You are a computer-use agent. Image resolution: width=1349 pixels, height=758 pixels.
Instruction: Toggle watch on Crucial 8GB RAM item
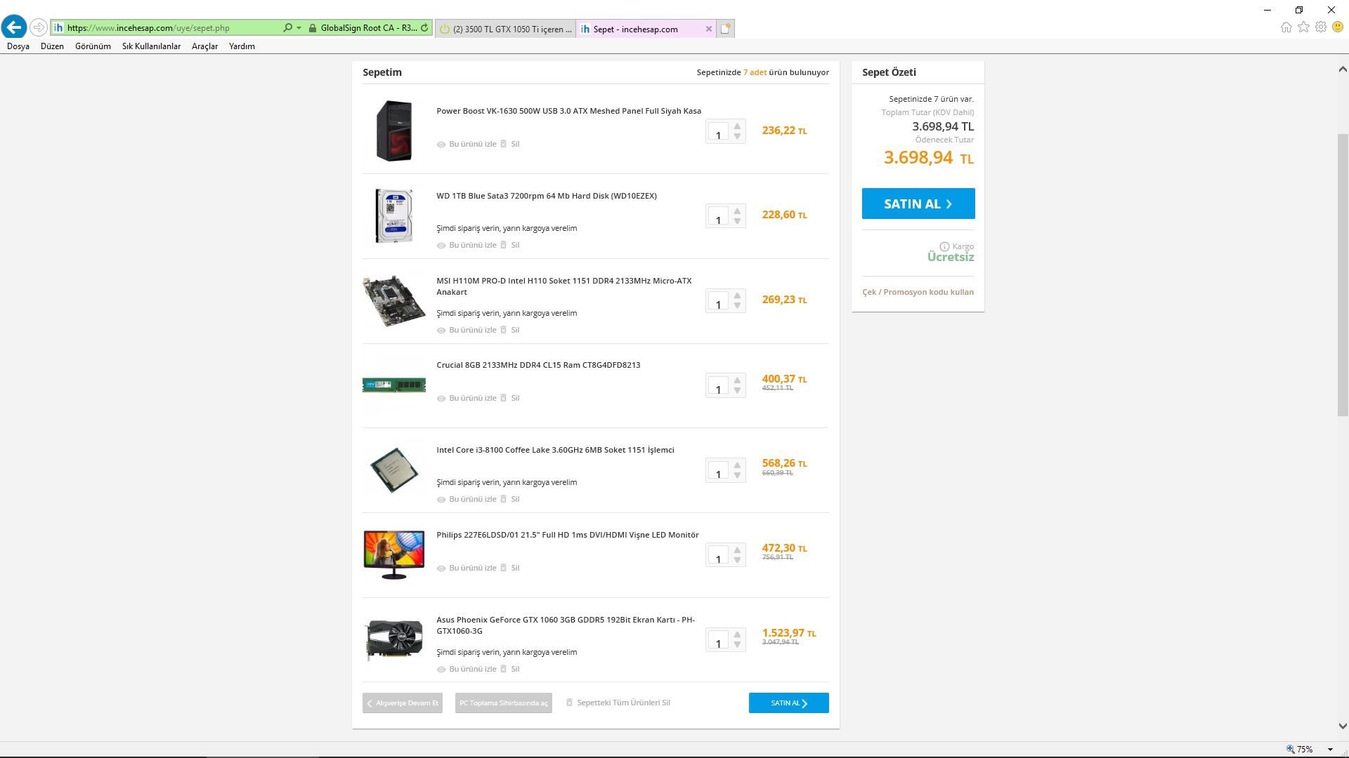point(441,399)
